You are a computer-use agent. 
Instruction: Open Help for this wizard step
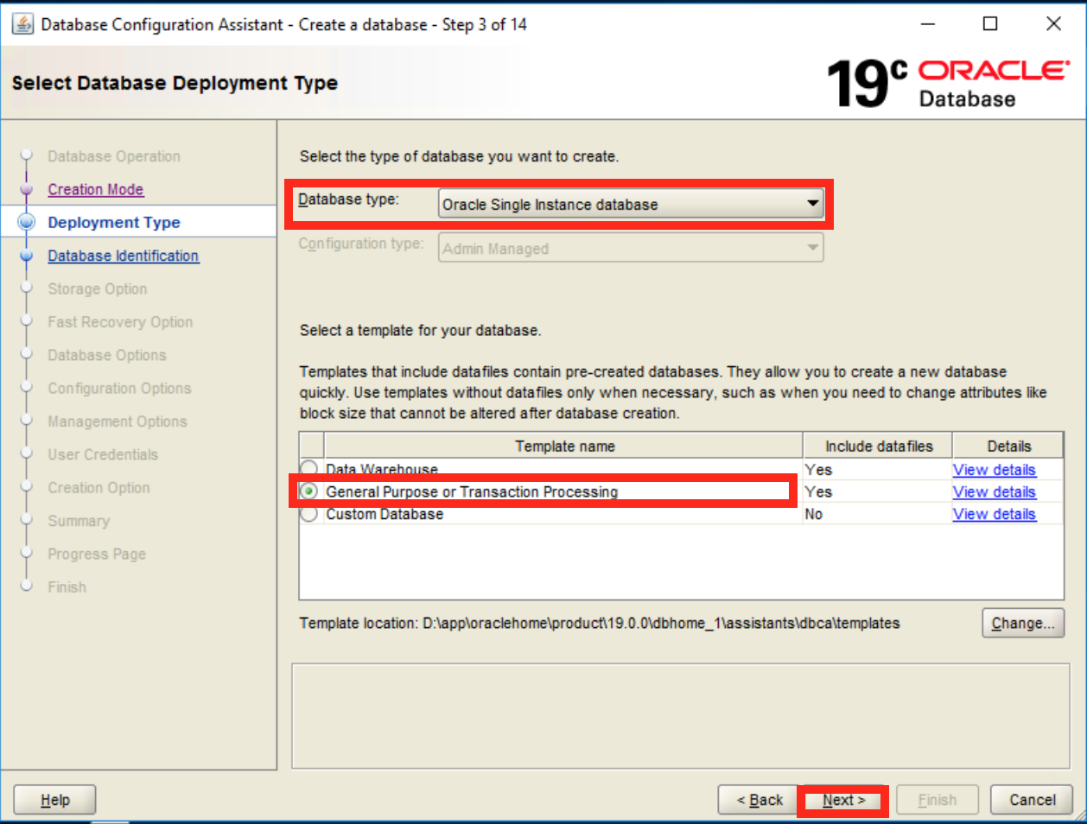(54, 800)
